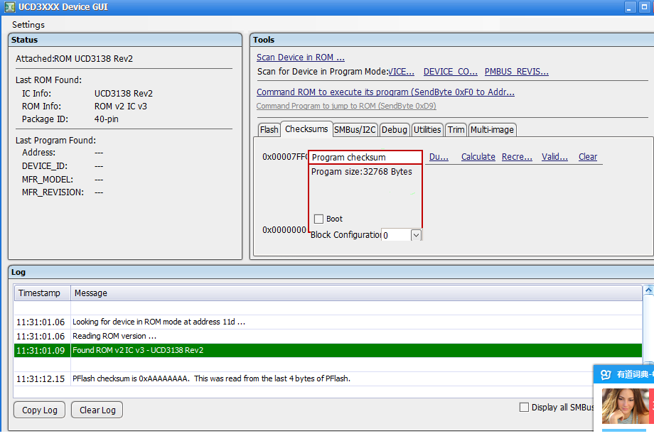The height and width of the screenshot is (436, 654).
Task: Click Command ROM to execute its program link
Action: (385, 92)
